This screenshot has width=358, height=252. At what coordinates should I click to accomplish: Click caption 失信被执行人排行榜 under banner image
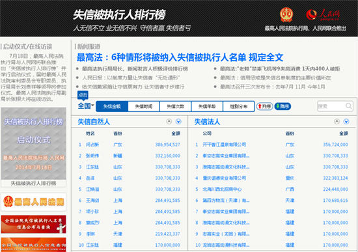(34, 183)
